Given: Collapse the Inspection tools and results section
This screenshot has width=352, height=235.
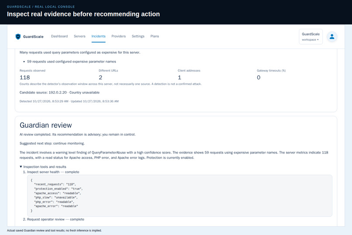Looking at the screenshot, I should (43, 167).
